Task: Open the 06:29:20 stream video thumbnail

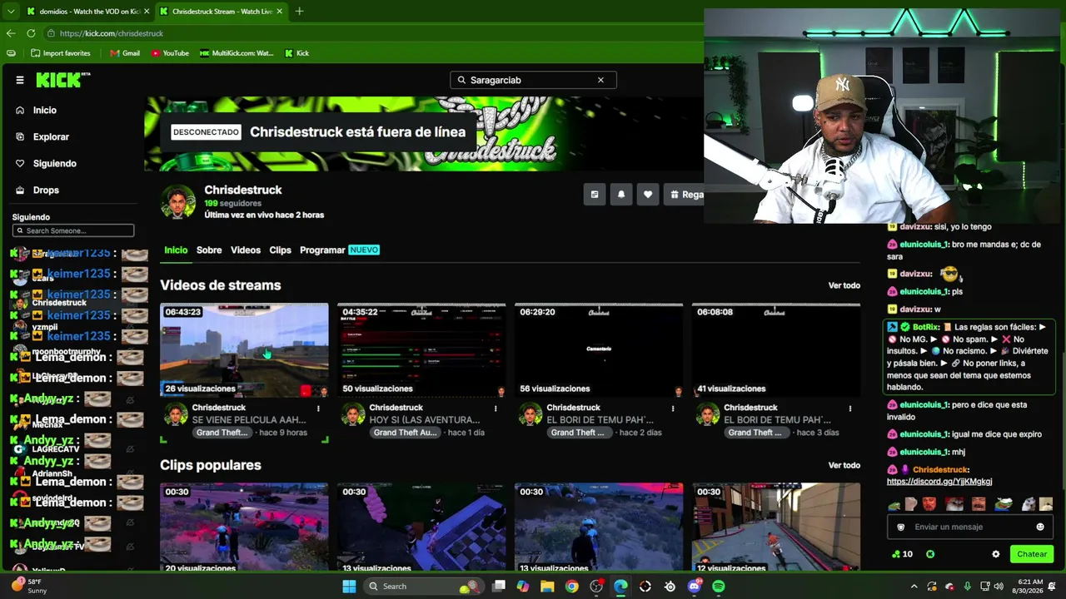Action: (x=599, y=350)
